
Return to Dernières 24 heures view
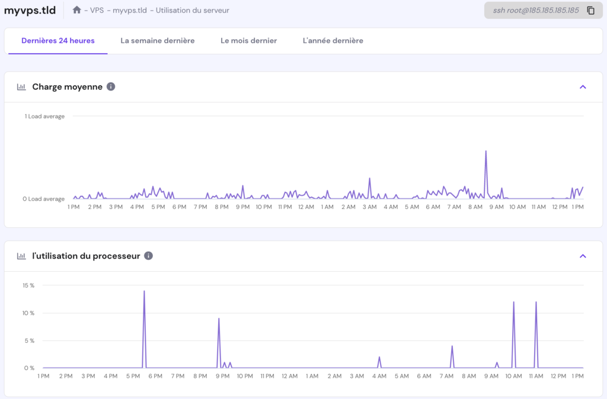click(x=57, y=41)
